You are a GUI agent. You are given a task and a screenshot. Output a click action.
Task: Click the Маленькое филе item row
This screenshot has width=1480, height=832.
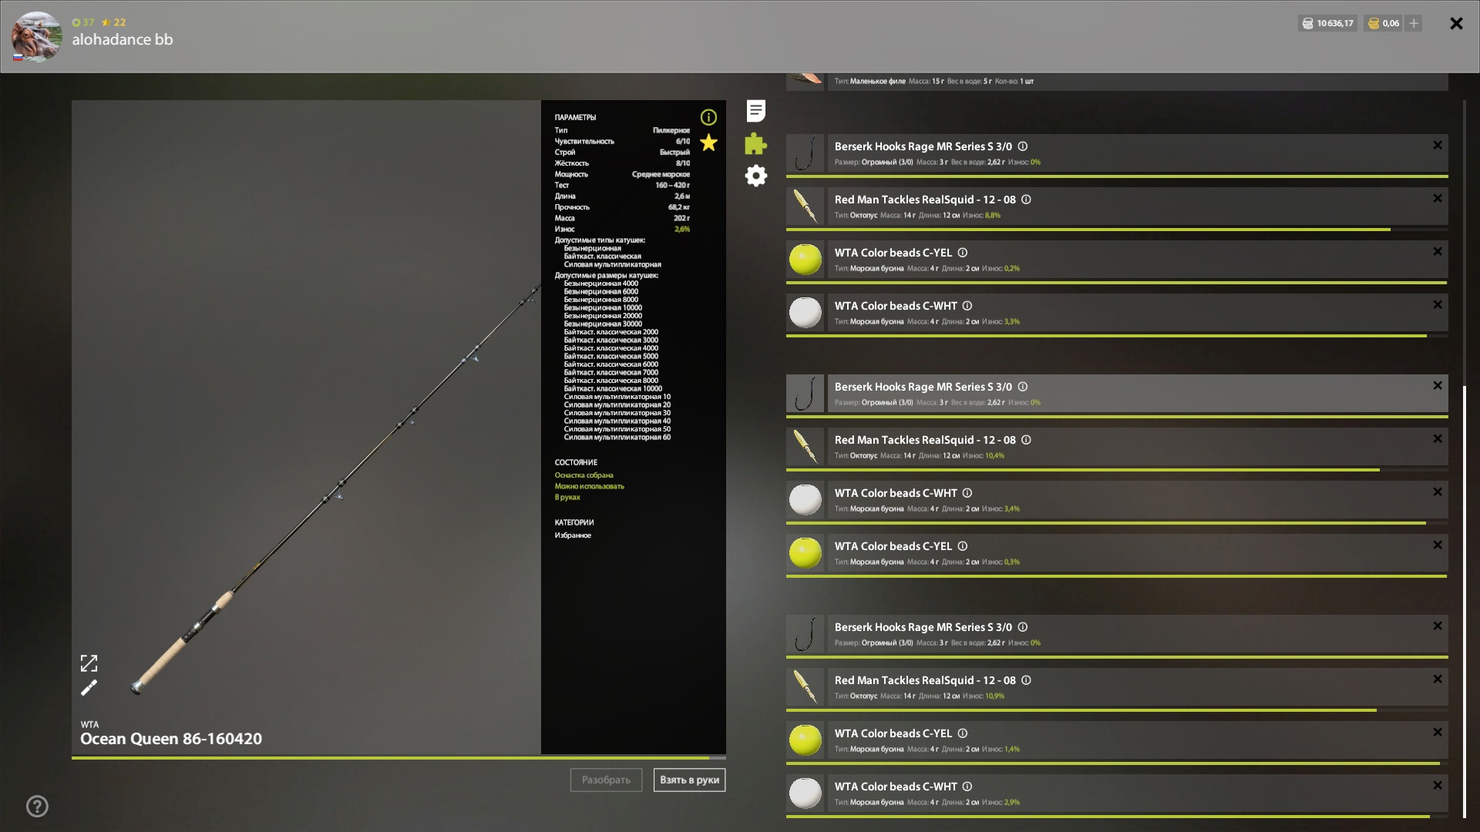1117,82
